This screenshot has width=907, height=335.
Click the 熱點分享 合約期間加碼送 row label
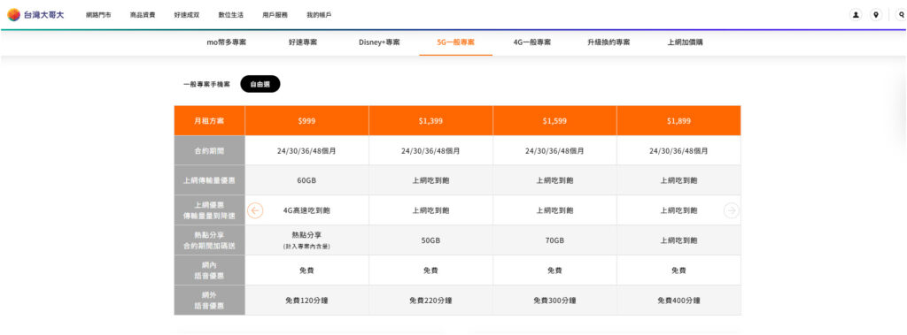pos(209,240)
